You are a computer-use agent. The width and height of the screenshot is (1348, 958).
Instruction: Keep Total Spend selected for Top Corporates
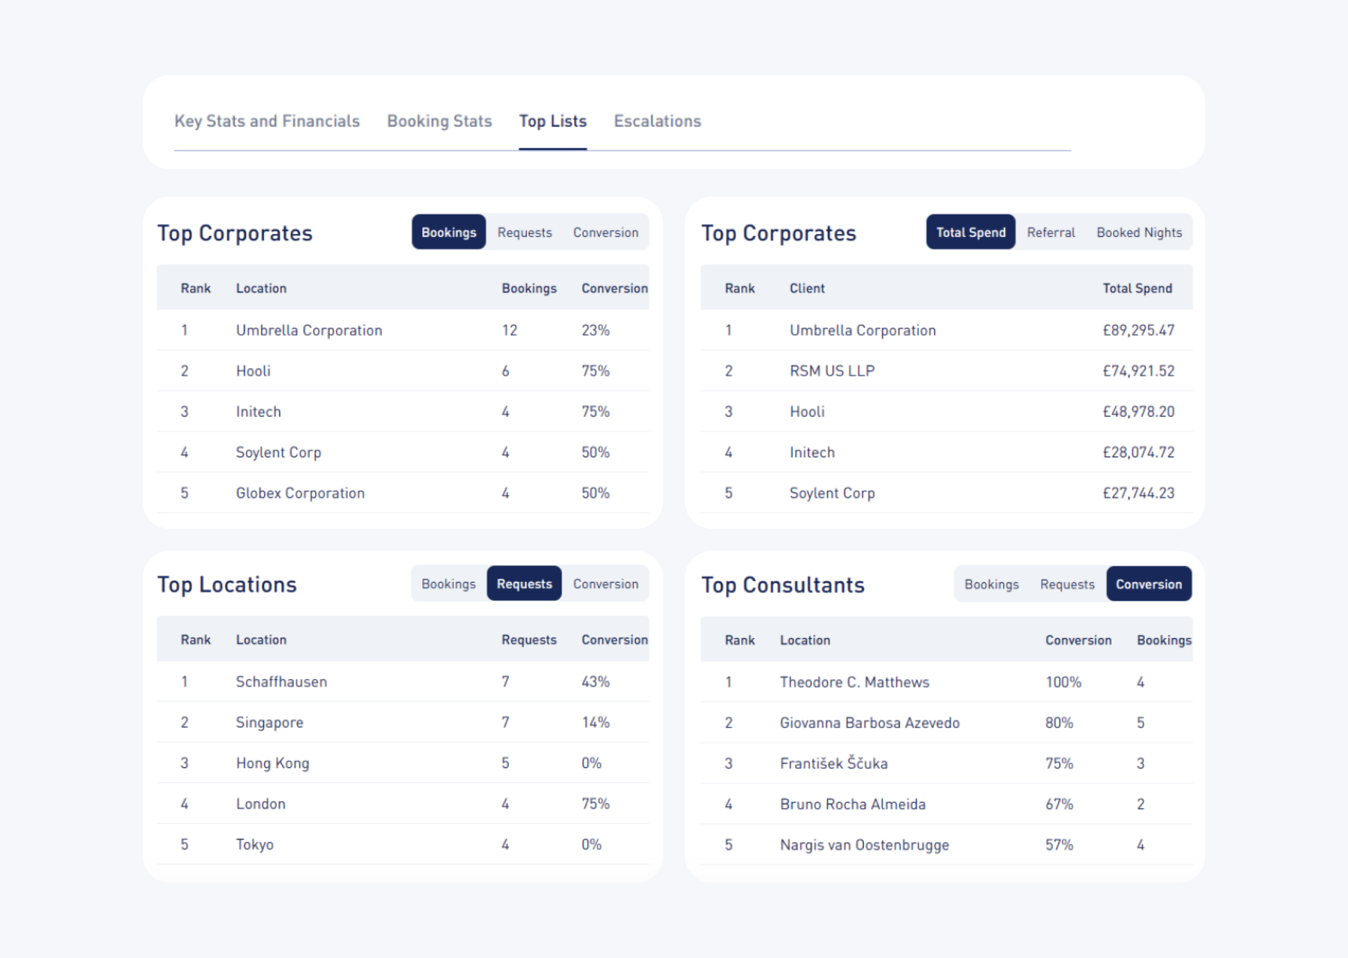pyautogui.click(x=971, y=232)
